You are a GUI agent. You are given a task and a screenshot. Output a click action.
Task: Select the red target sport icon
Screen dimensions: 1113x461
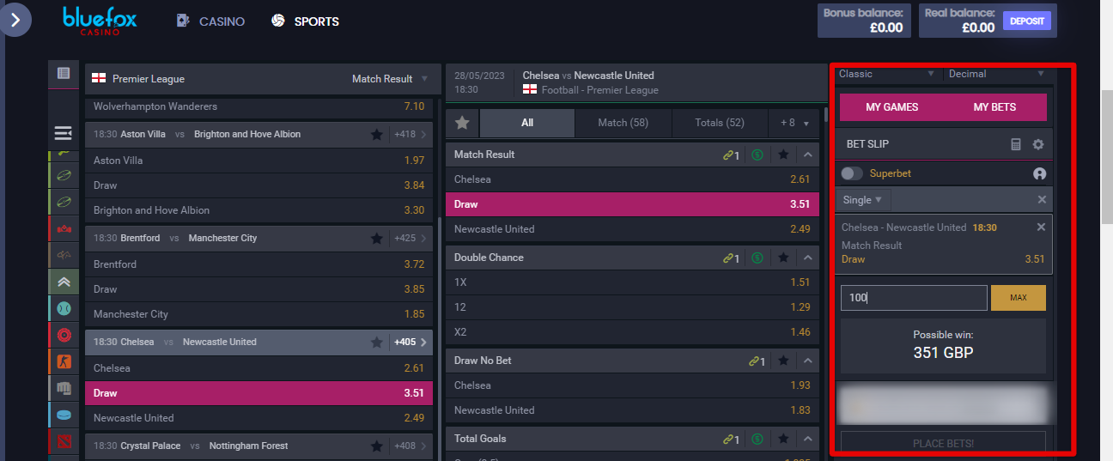(64, 334)
